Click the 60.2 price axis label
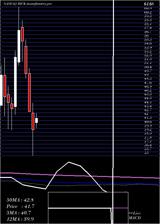 (148, 12)
